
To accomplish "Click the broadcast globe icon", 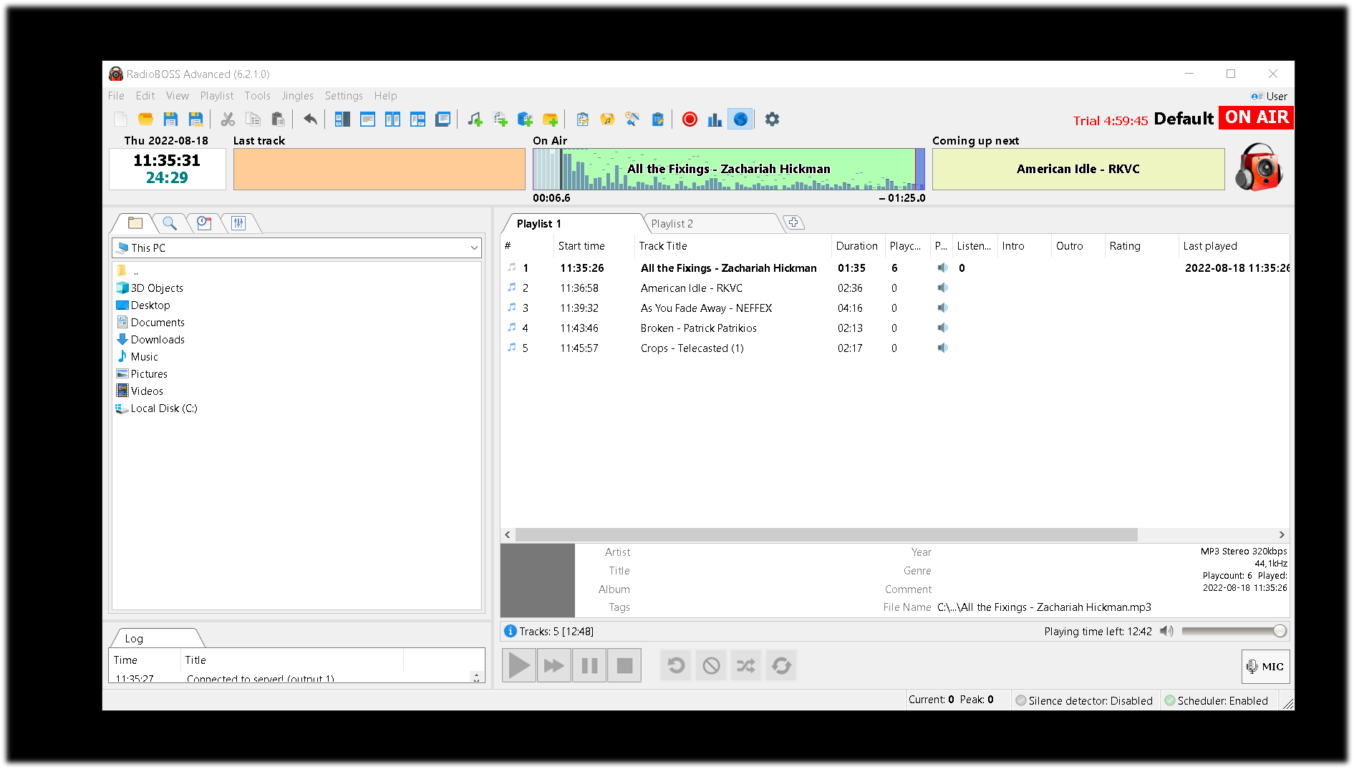I will 740,119.
